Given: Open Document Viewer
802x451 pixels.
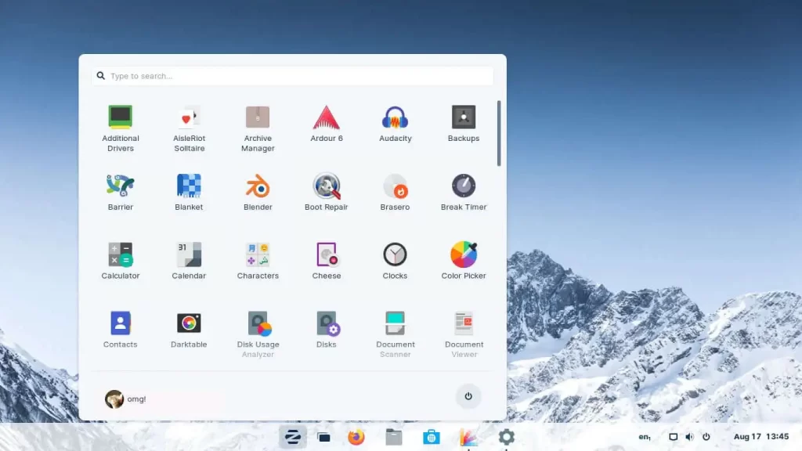Looking at the screenshot, I should (x=464, y=334).
